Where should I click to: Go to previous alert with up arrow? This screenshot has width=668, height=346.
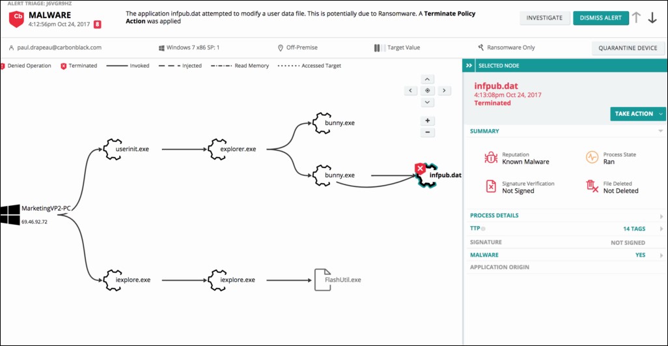(636, 18)
